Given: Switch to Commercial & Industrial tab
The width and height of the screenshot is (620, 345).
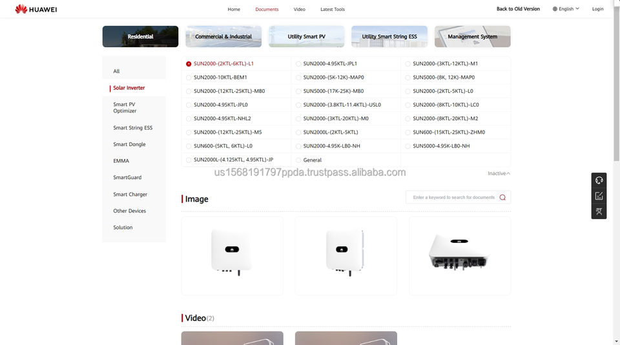Looking at the screenshot, I should pyautogui.click(x=223, y=36).
